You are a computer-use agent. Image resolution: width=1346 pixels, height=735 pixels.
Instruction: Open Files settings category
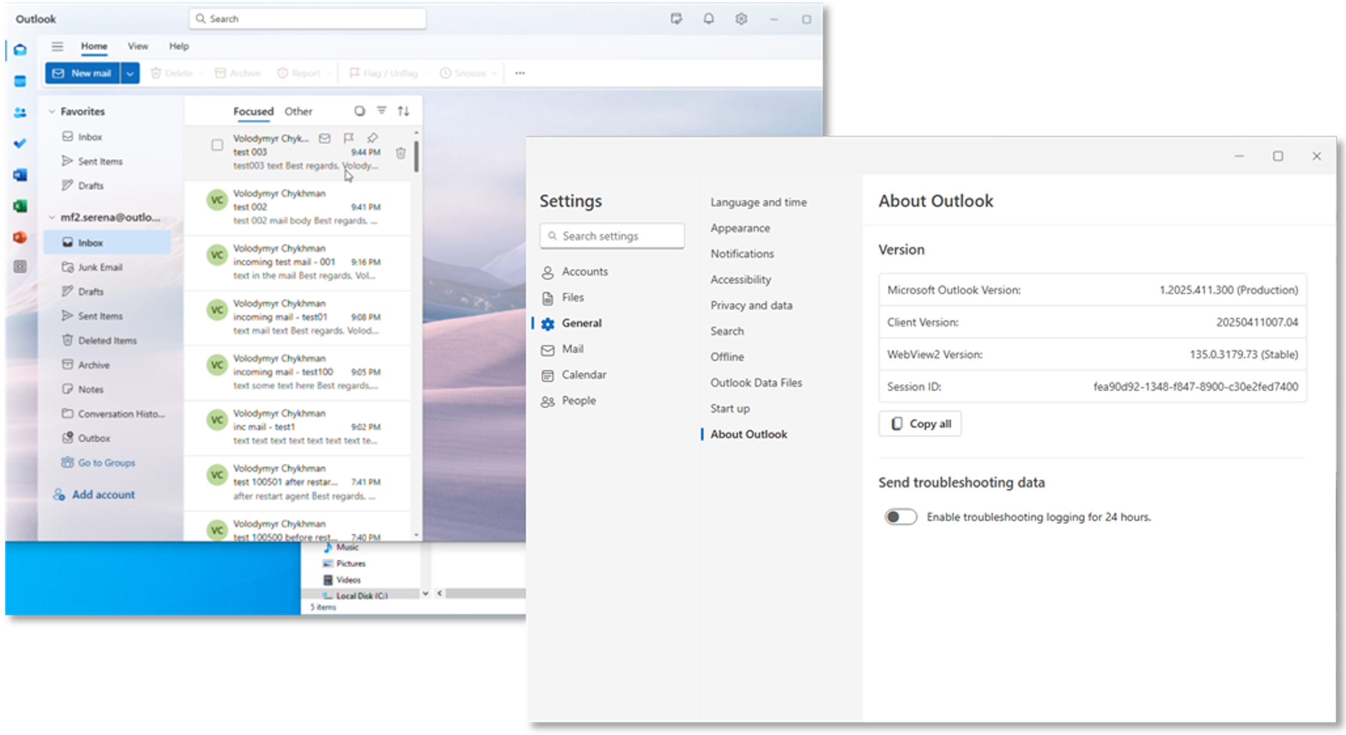coord(563,298)
